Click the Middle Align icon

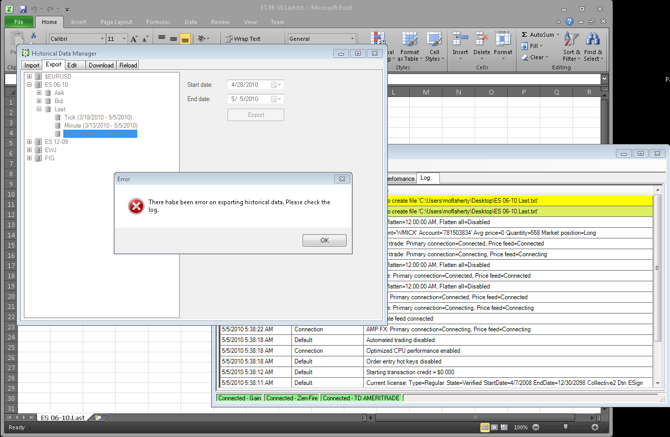[173, 39]
